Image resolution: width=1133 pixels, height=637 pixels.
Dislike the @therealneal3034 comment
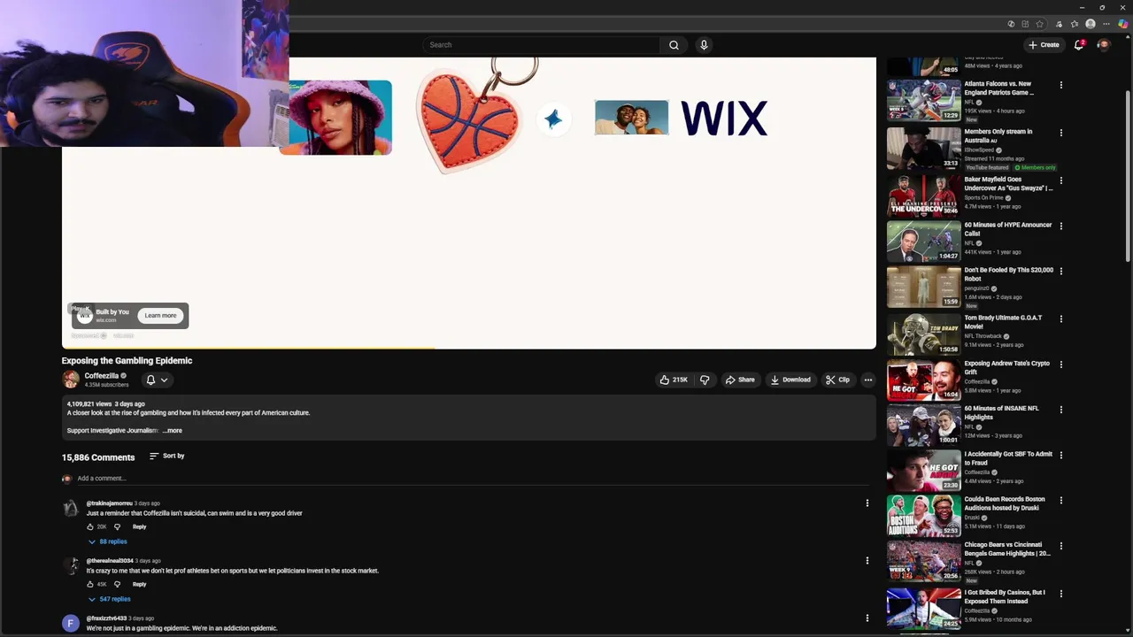117,584
